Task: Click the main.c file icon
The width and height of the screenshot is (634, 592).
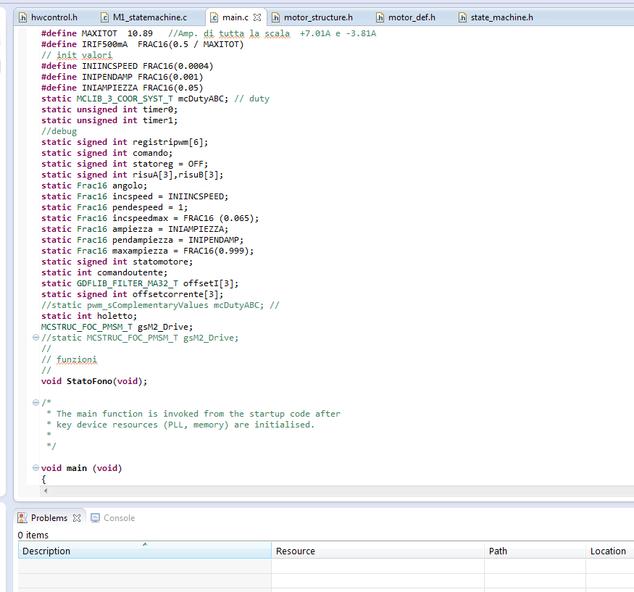Action: 214,17
